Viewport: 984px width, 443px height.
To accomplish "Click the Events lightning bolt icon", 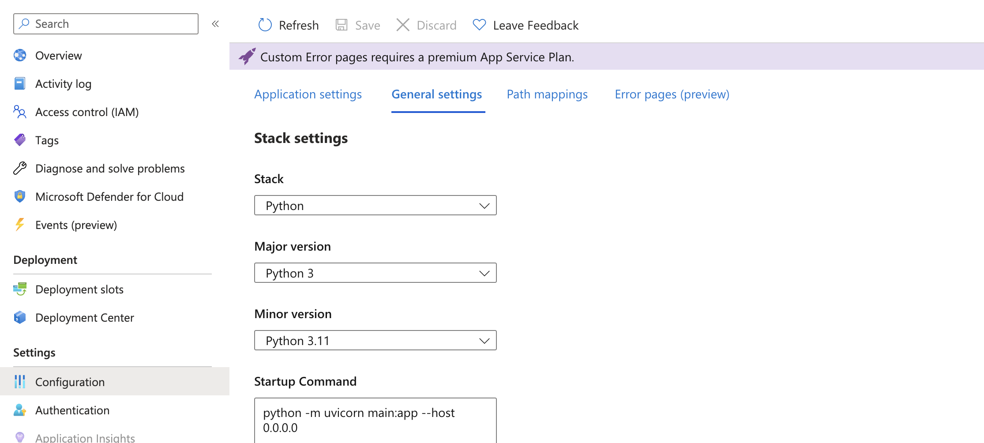I will 20,225.
